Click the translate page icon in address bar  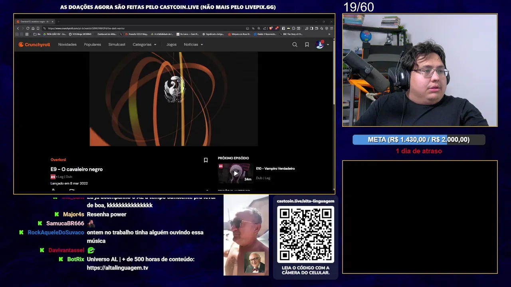pos(253,28)
